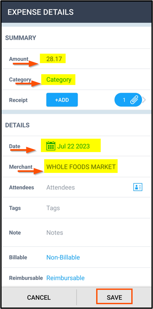Open the receipt count badge showing 1

[128, 100]
